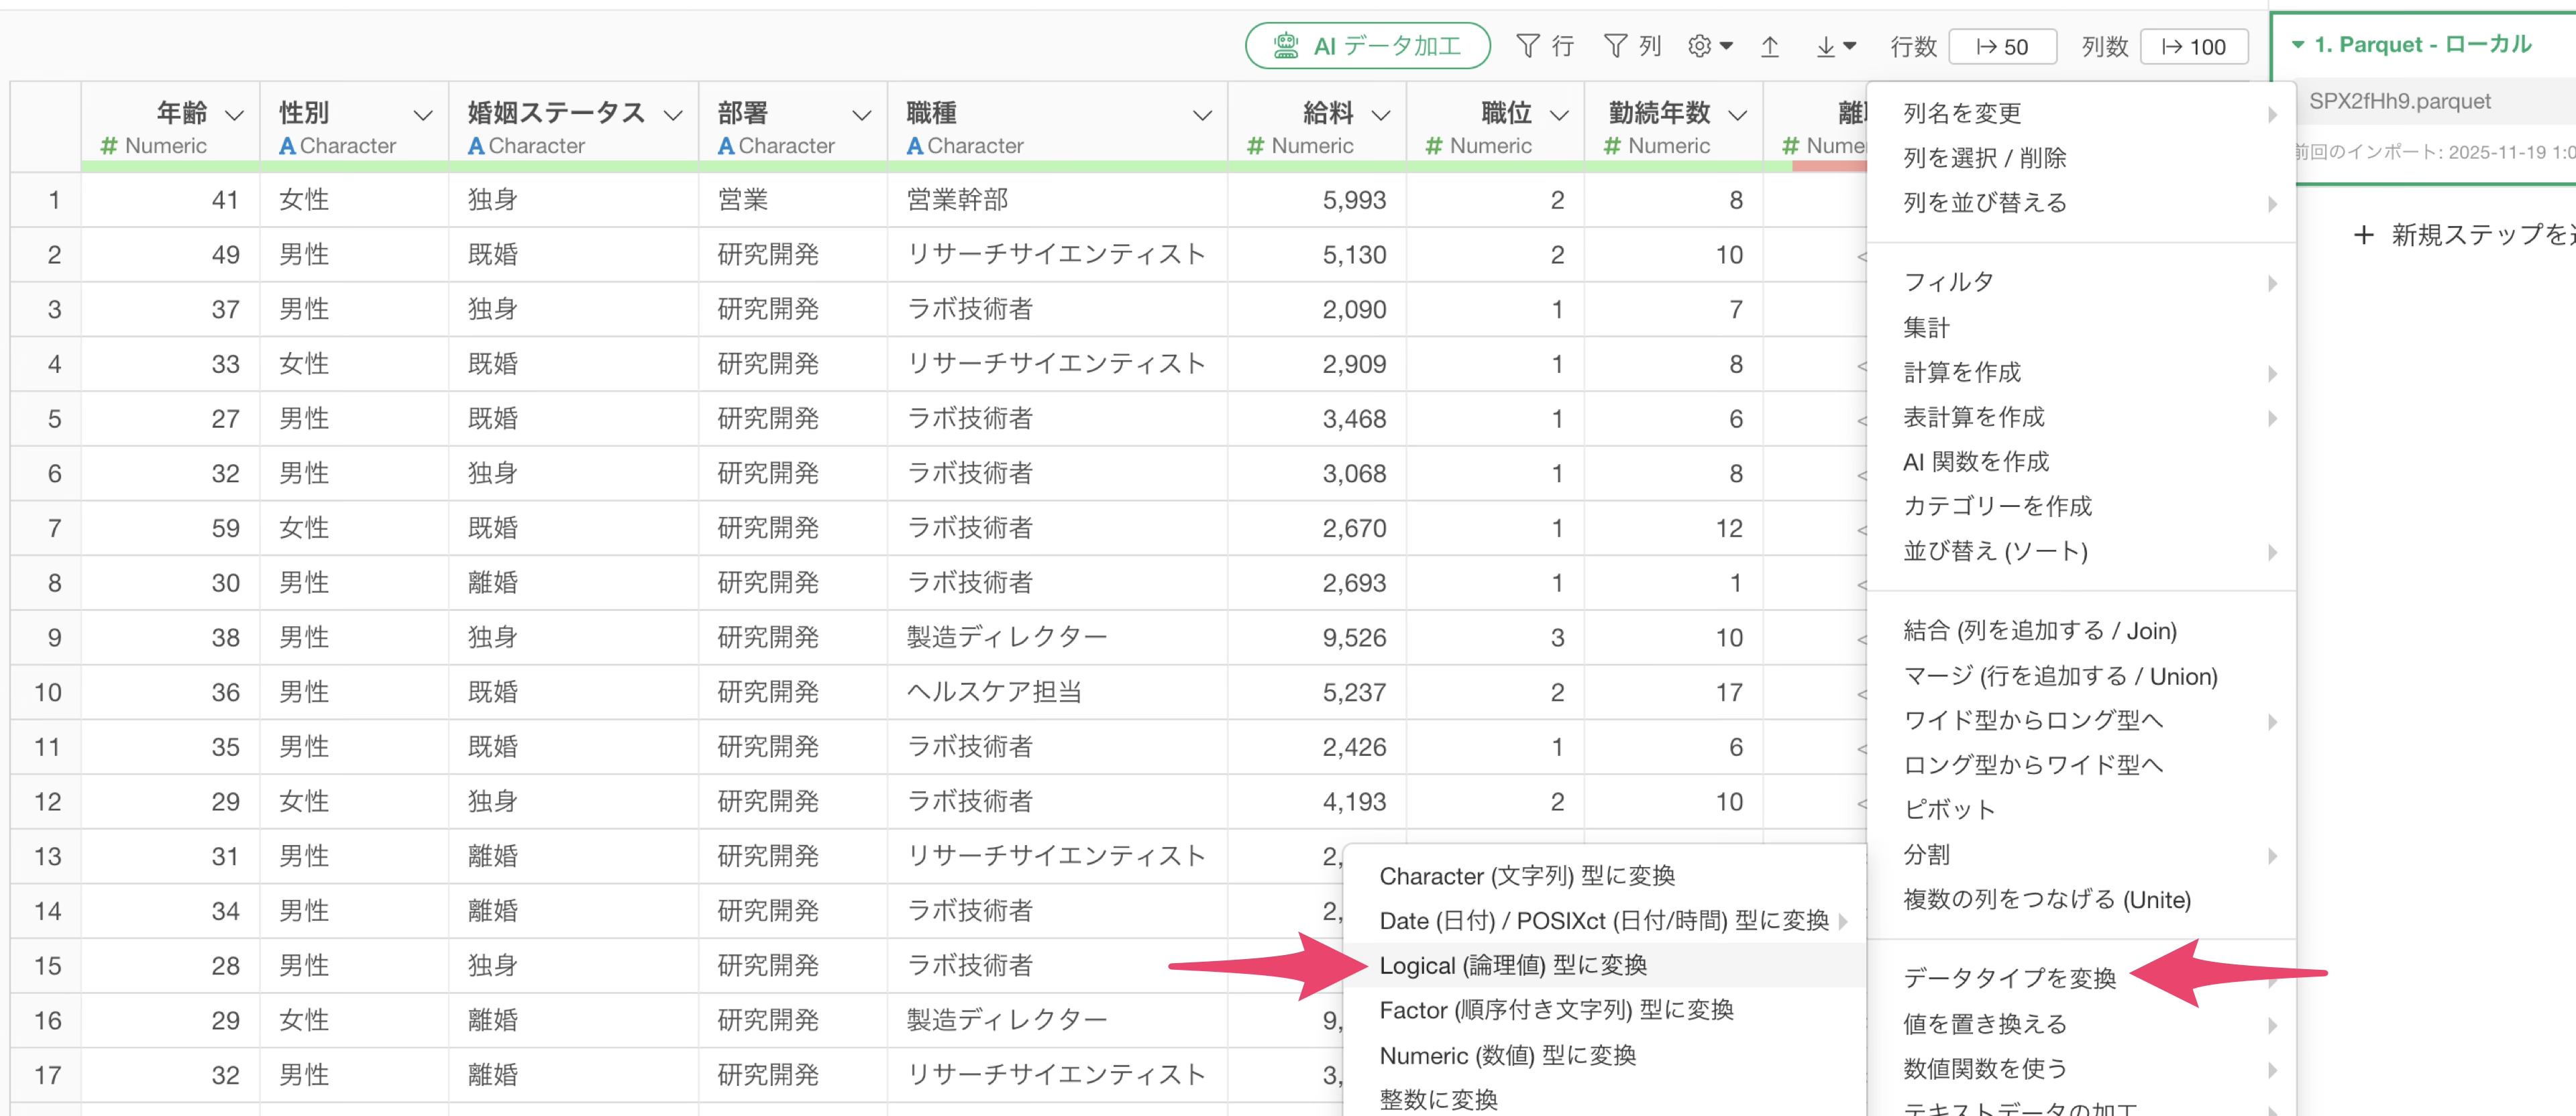Image resolution: width=2576 pixels, height=1116 pixels.
Task: Choose Numeric (数値) 型に変換 option
Action: pyautogui.click(x=1507, y=1055)
